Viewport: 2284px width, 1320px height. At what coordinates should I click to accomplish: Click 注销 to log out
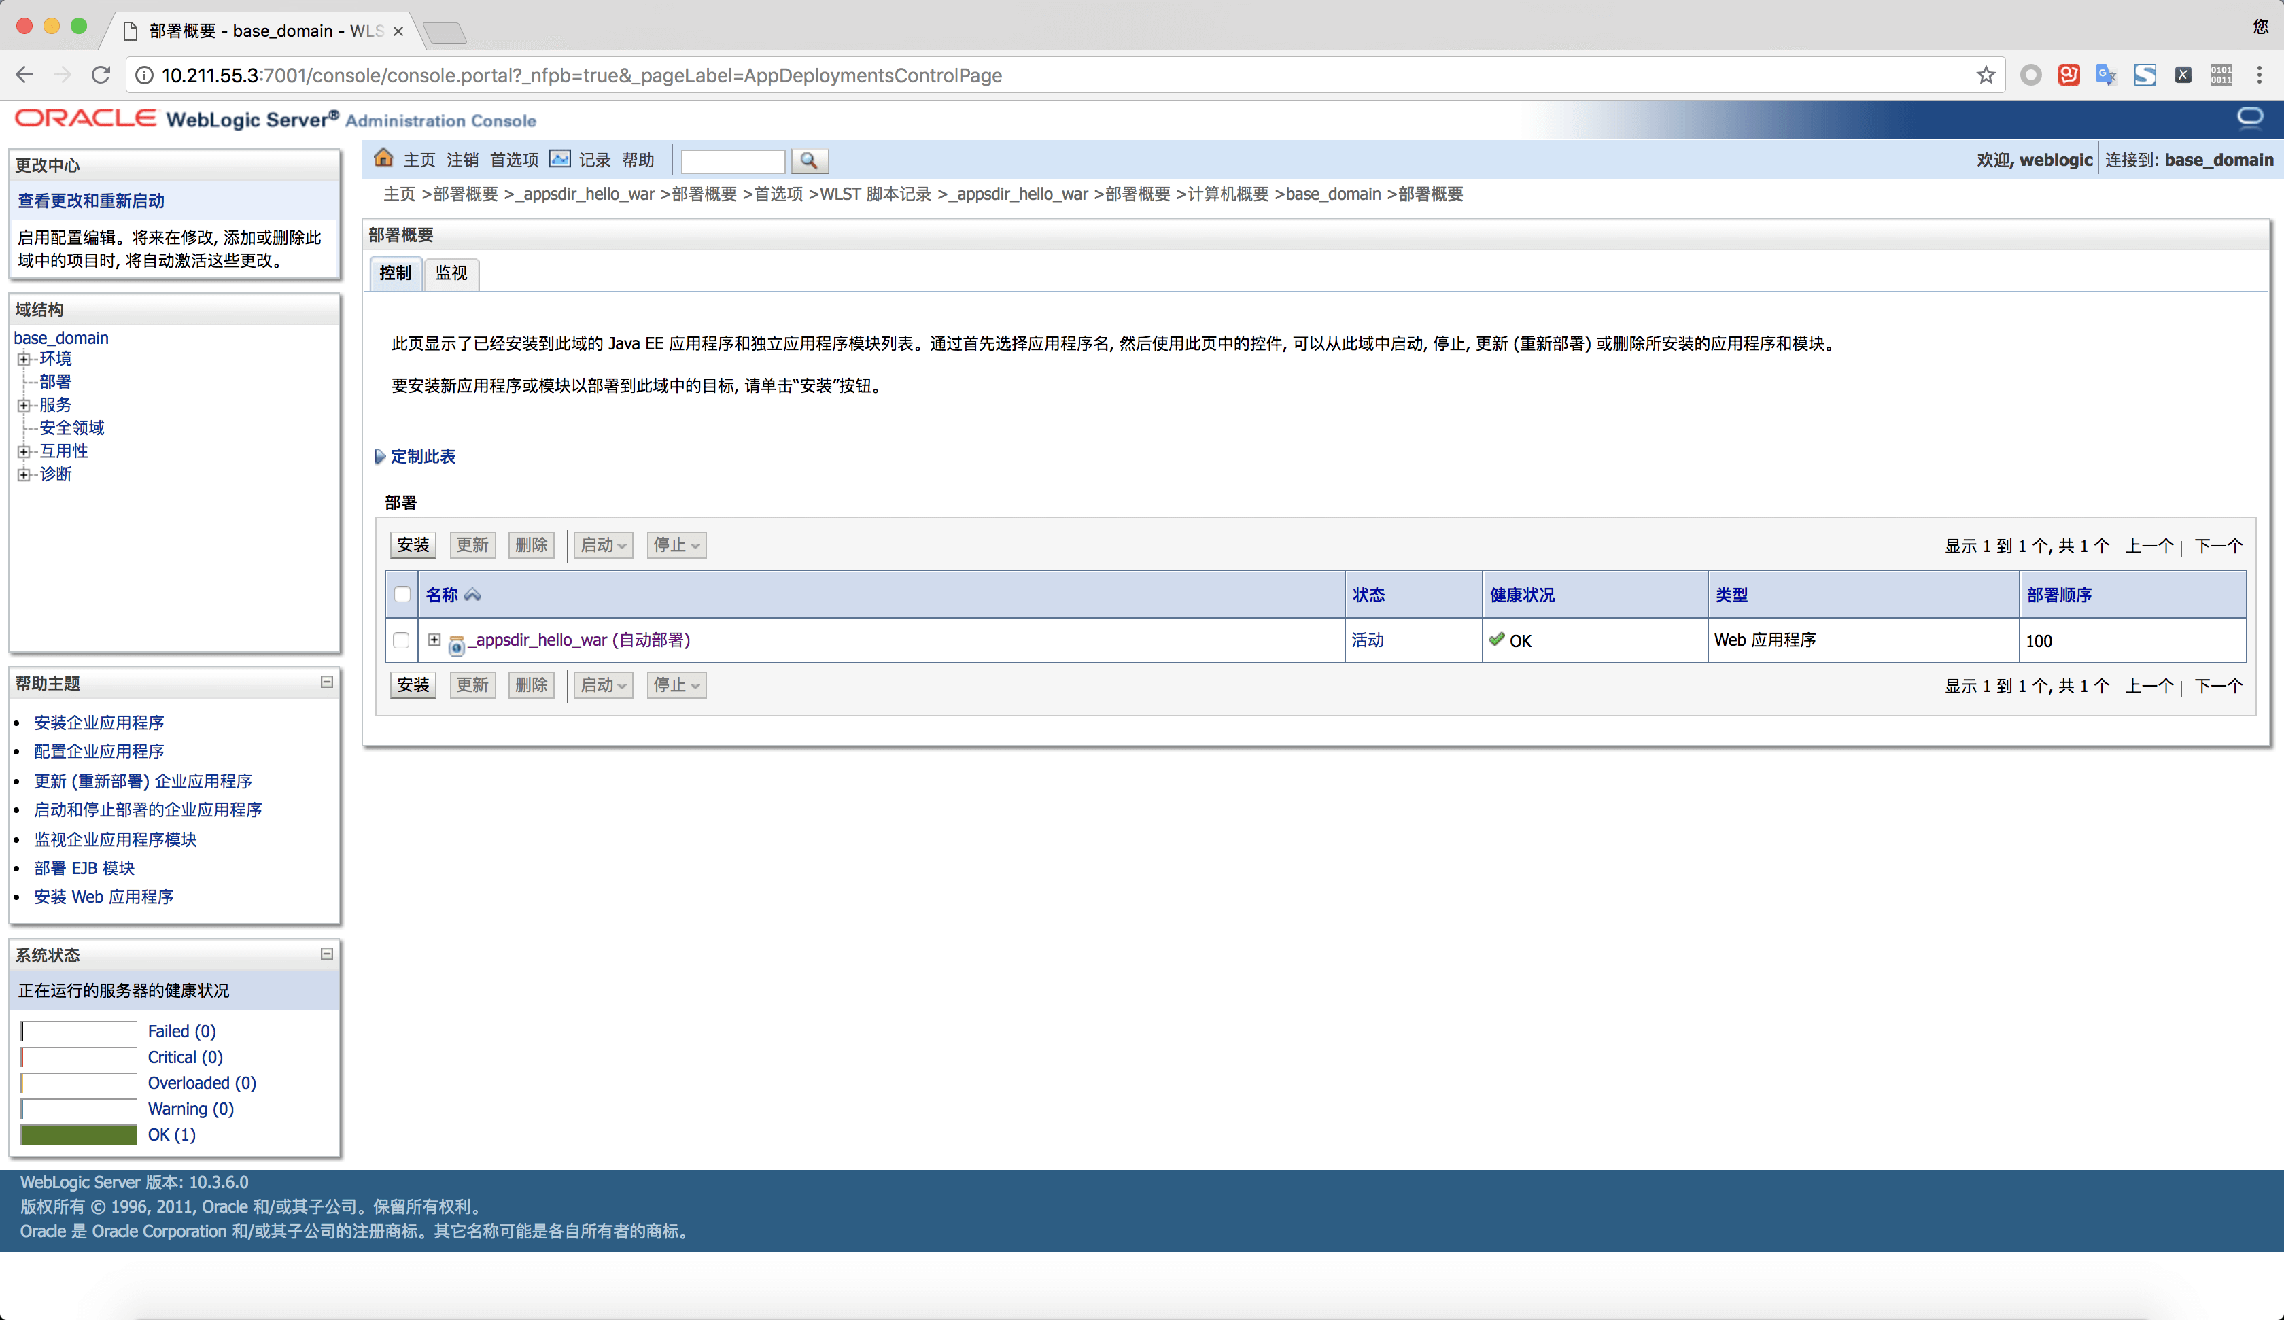point(462,160)
